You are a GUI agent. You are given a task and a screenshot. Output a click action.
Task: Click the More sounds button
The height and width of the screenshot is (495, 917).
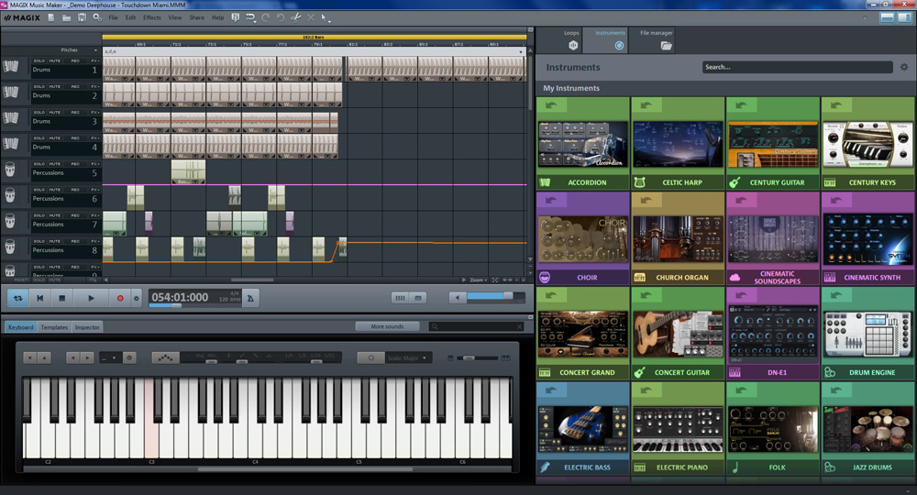pos(387,326)
